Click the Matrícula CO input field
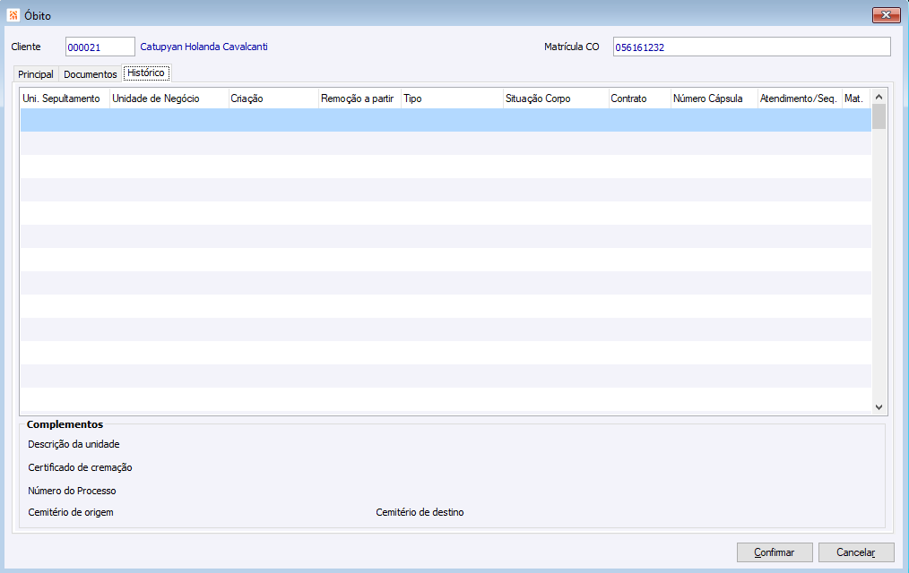 coord(751,47)
